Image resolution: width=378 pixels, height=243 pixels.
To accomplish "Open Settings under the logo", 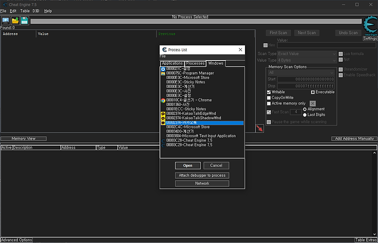I will coord(370,39).
